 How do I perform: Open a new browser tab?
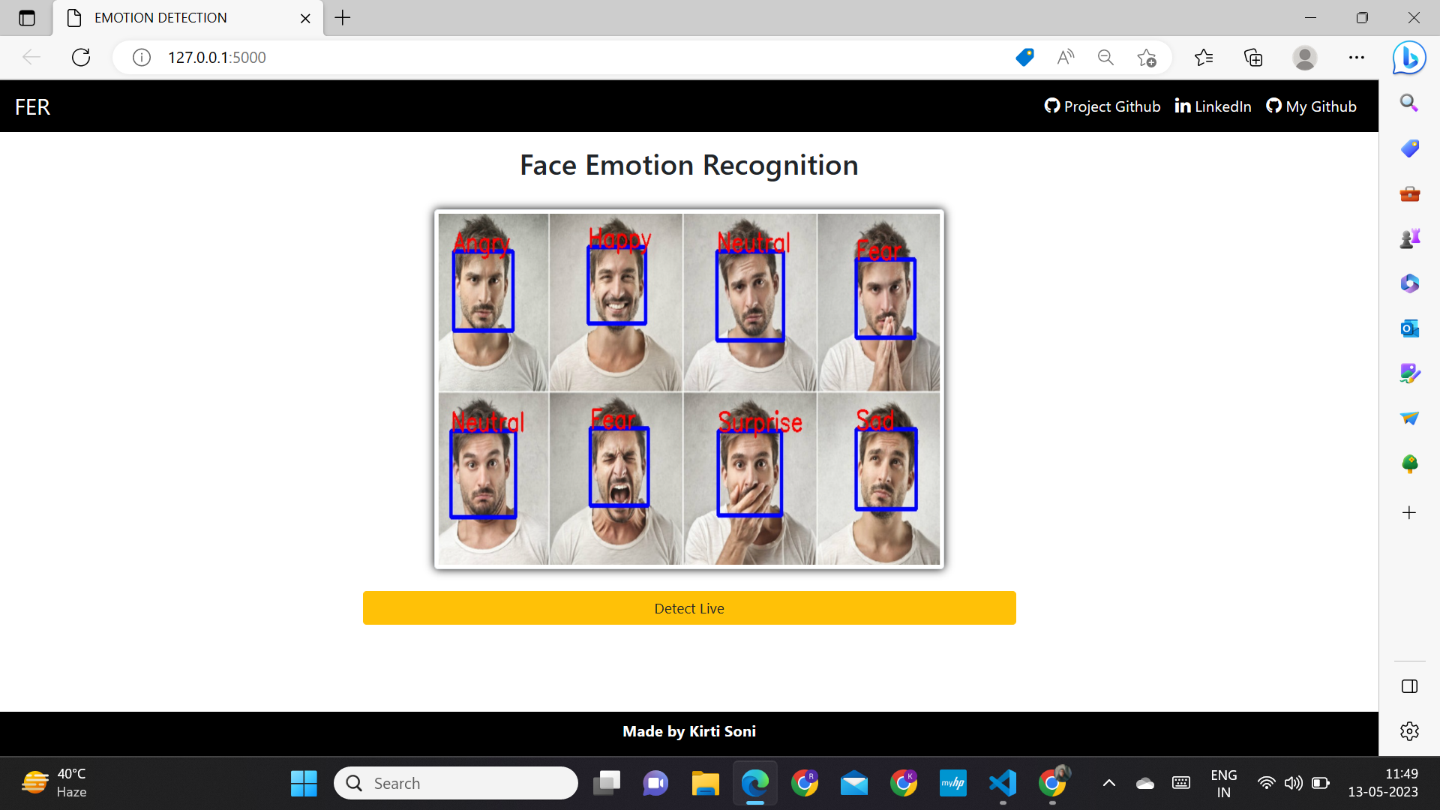coord(343,17)
